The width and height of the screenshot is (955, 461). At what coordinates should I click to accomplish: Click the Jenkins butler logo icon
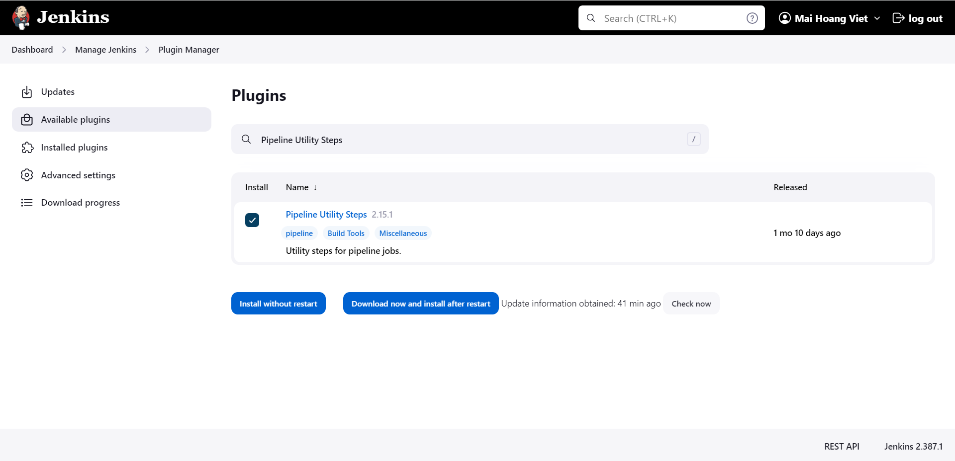[x=21, y=18]
